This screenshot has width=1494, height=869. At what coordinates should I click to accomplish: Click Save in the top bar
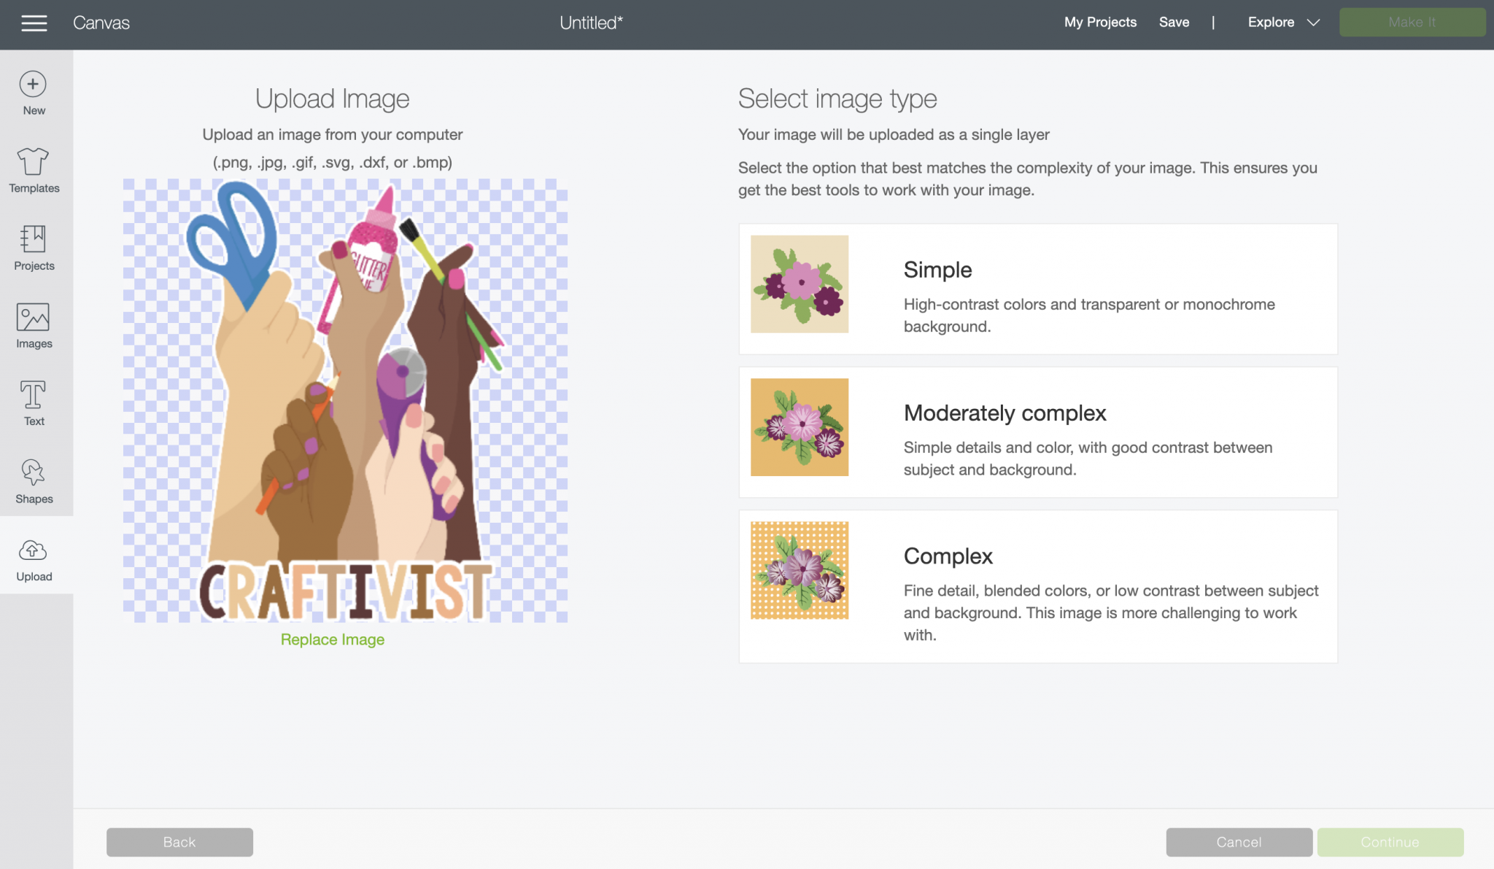1174,23
